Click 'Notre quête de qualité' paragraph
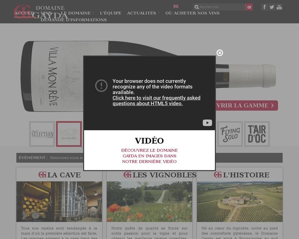The height and width of the screenshot is (239, 299). tap(149, 233)
